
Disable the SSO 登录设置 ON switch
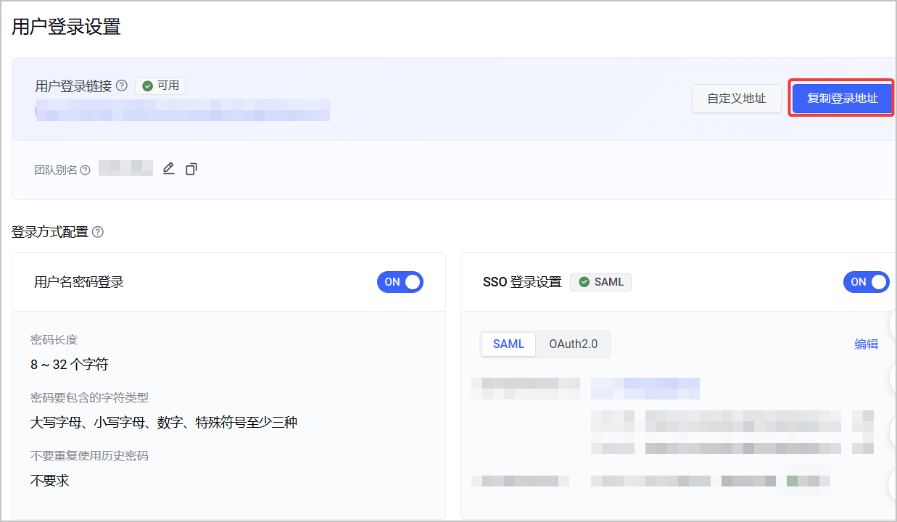(867, 282)
